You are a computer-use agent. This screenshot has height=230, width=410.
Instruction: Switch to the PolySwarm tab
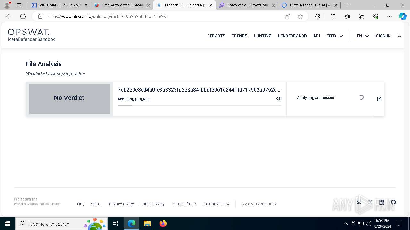(x=247, y=5)
